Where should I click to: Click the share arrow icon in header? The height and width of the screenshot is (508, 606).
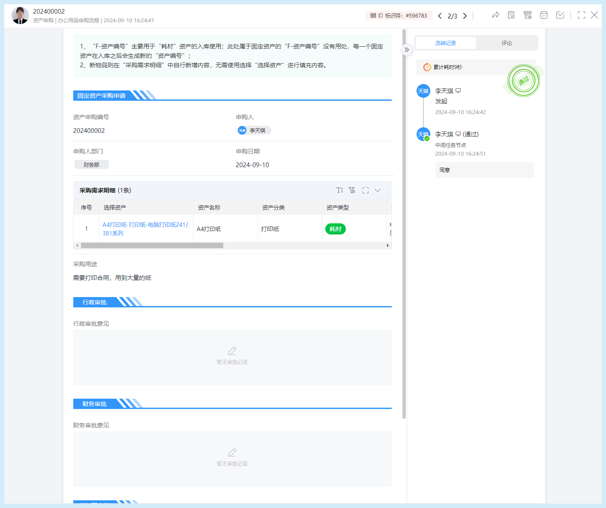point(495,15)
